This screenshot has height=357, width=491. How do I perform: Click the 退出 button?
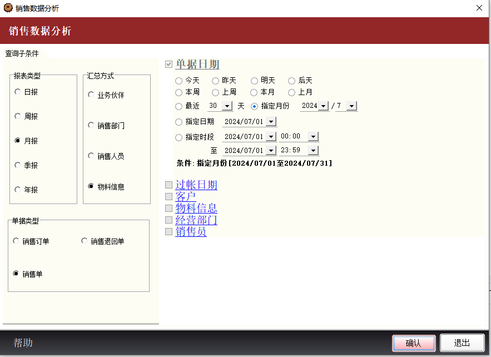coord(462,343)
